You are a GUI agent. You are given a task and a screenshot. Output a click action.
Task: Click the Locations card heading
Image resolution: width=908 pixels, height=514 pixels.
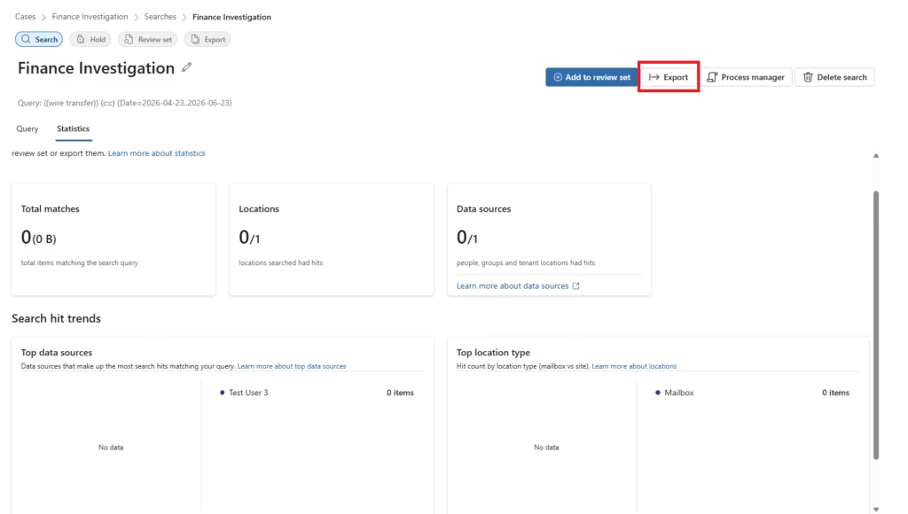[x=259, y=209]
